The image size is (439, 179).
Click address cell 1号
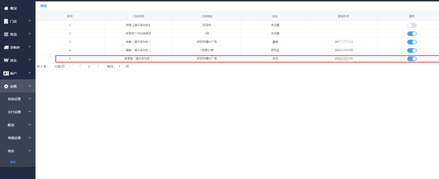(x=207, y=34)
